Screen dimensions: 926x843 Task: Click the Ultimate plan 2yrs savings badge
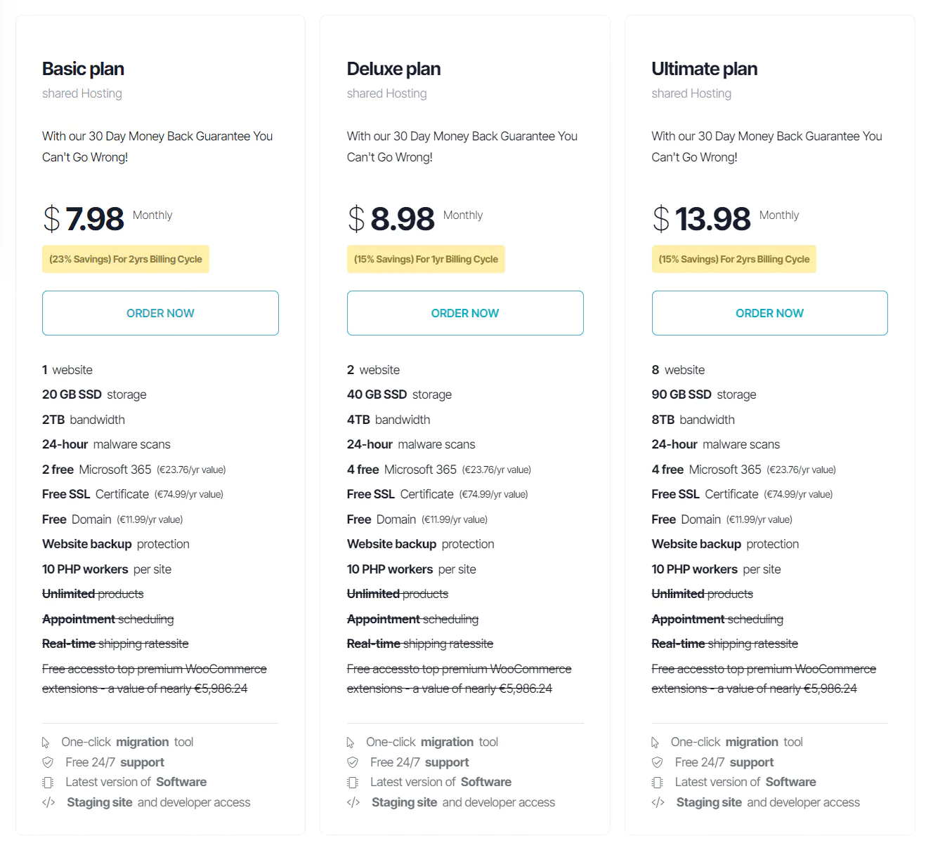(733, 259)
